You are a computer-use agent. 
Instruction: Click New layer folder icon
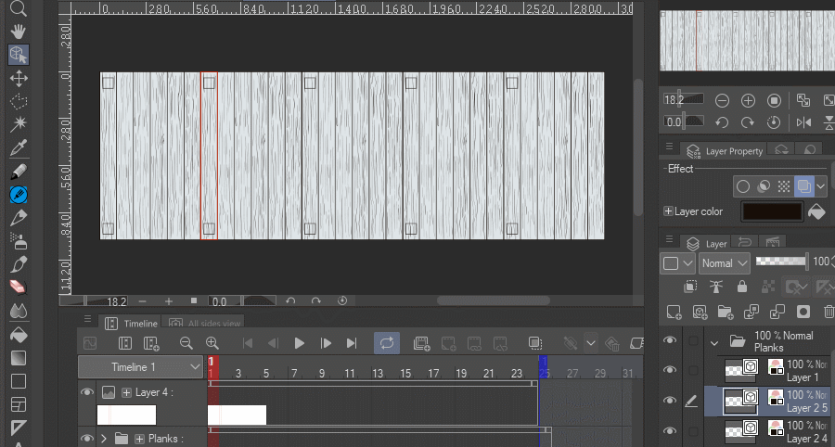coord(726,312)
